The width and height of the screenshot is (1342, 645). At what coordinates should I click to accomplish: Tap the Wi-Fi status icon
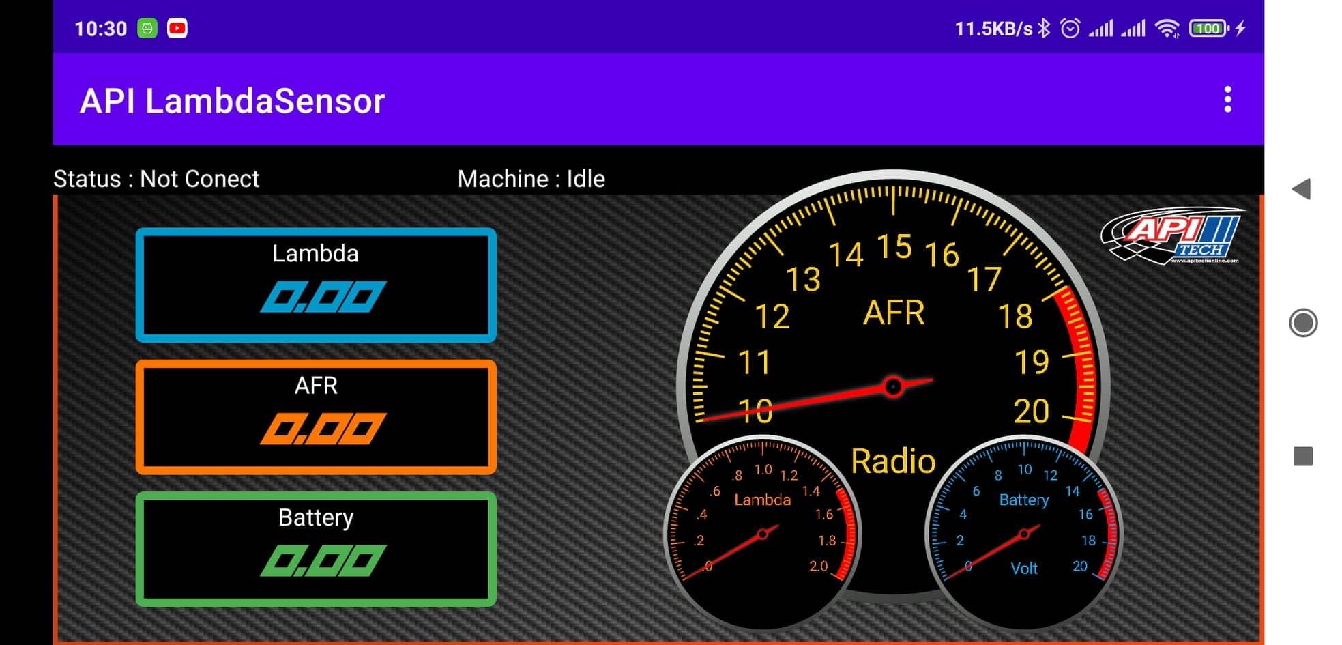[x=1167, y=28]
